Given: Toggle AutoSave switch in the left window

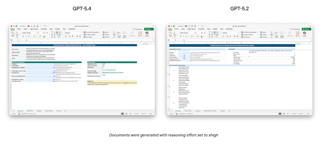Looking at the screenshot, I should click(x=28, y=26).
